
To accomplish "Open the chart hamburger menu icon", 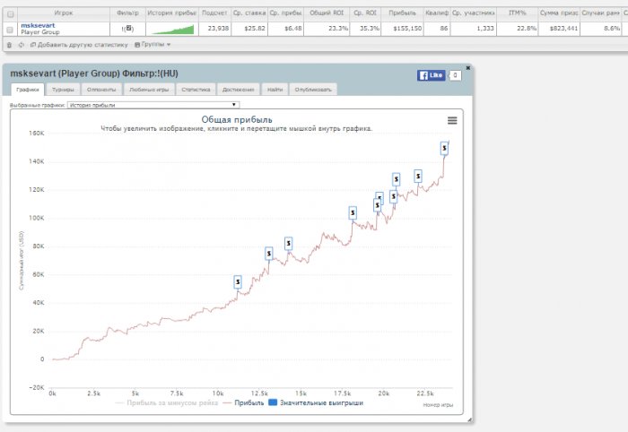I will pyautogui.click(x=452, y=120).
